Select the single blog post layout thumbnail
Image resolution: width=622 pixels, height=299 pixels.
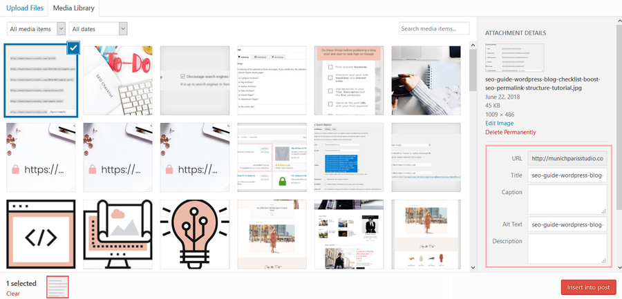[272, 234]
